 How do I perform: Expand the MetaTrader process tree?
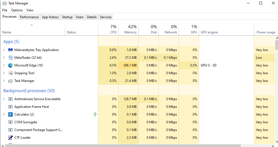click(4, 58)
